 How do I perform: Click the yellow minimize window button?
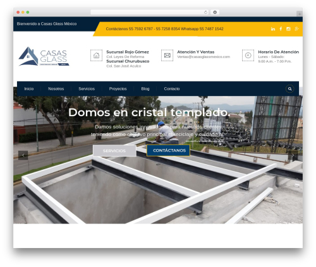(x=23, y=13)
